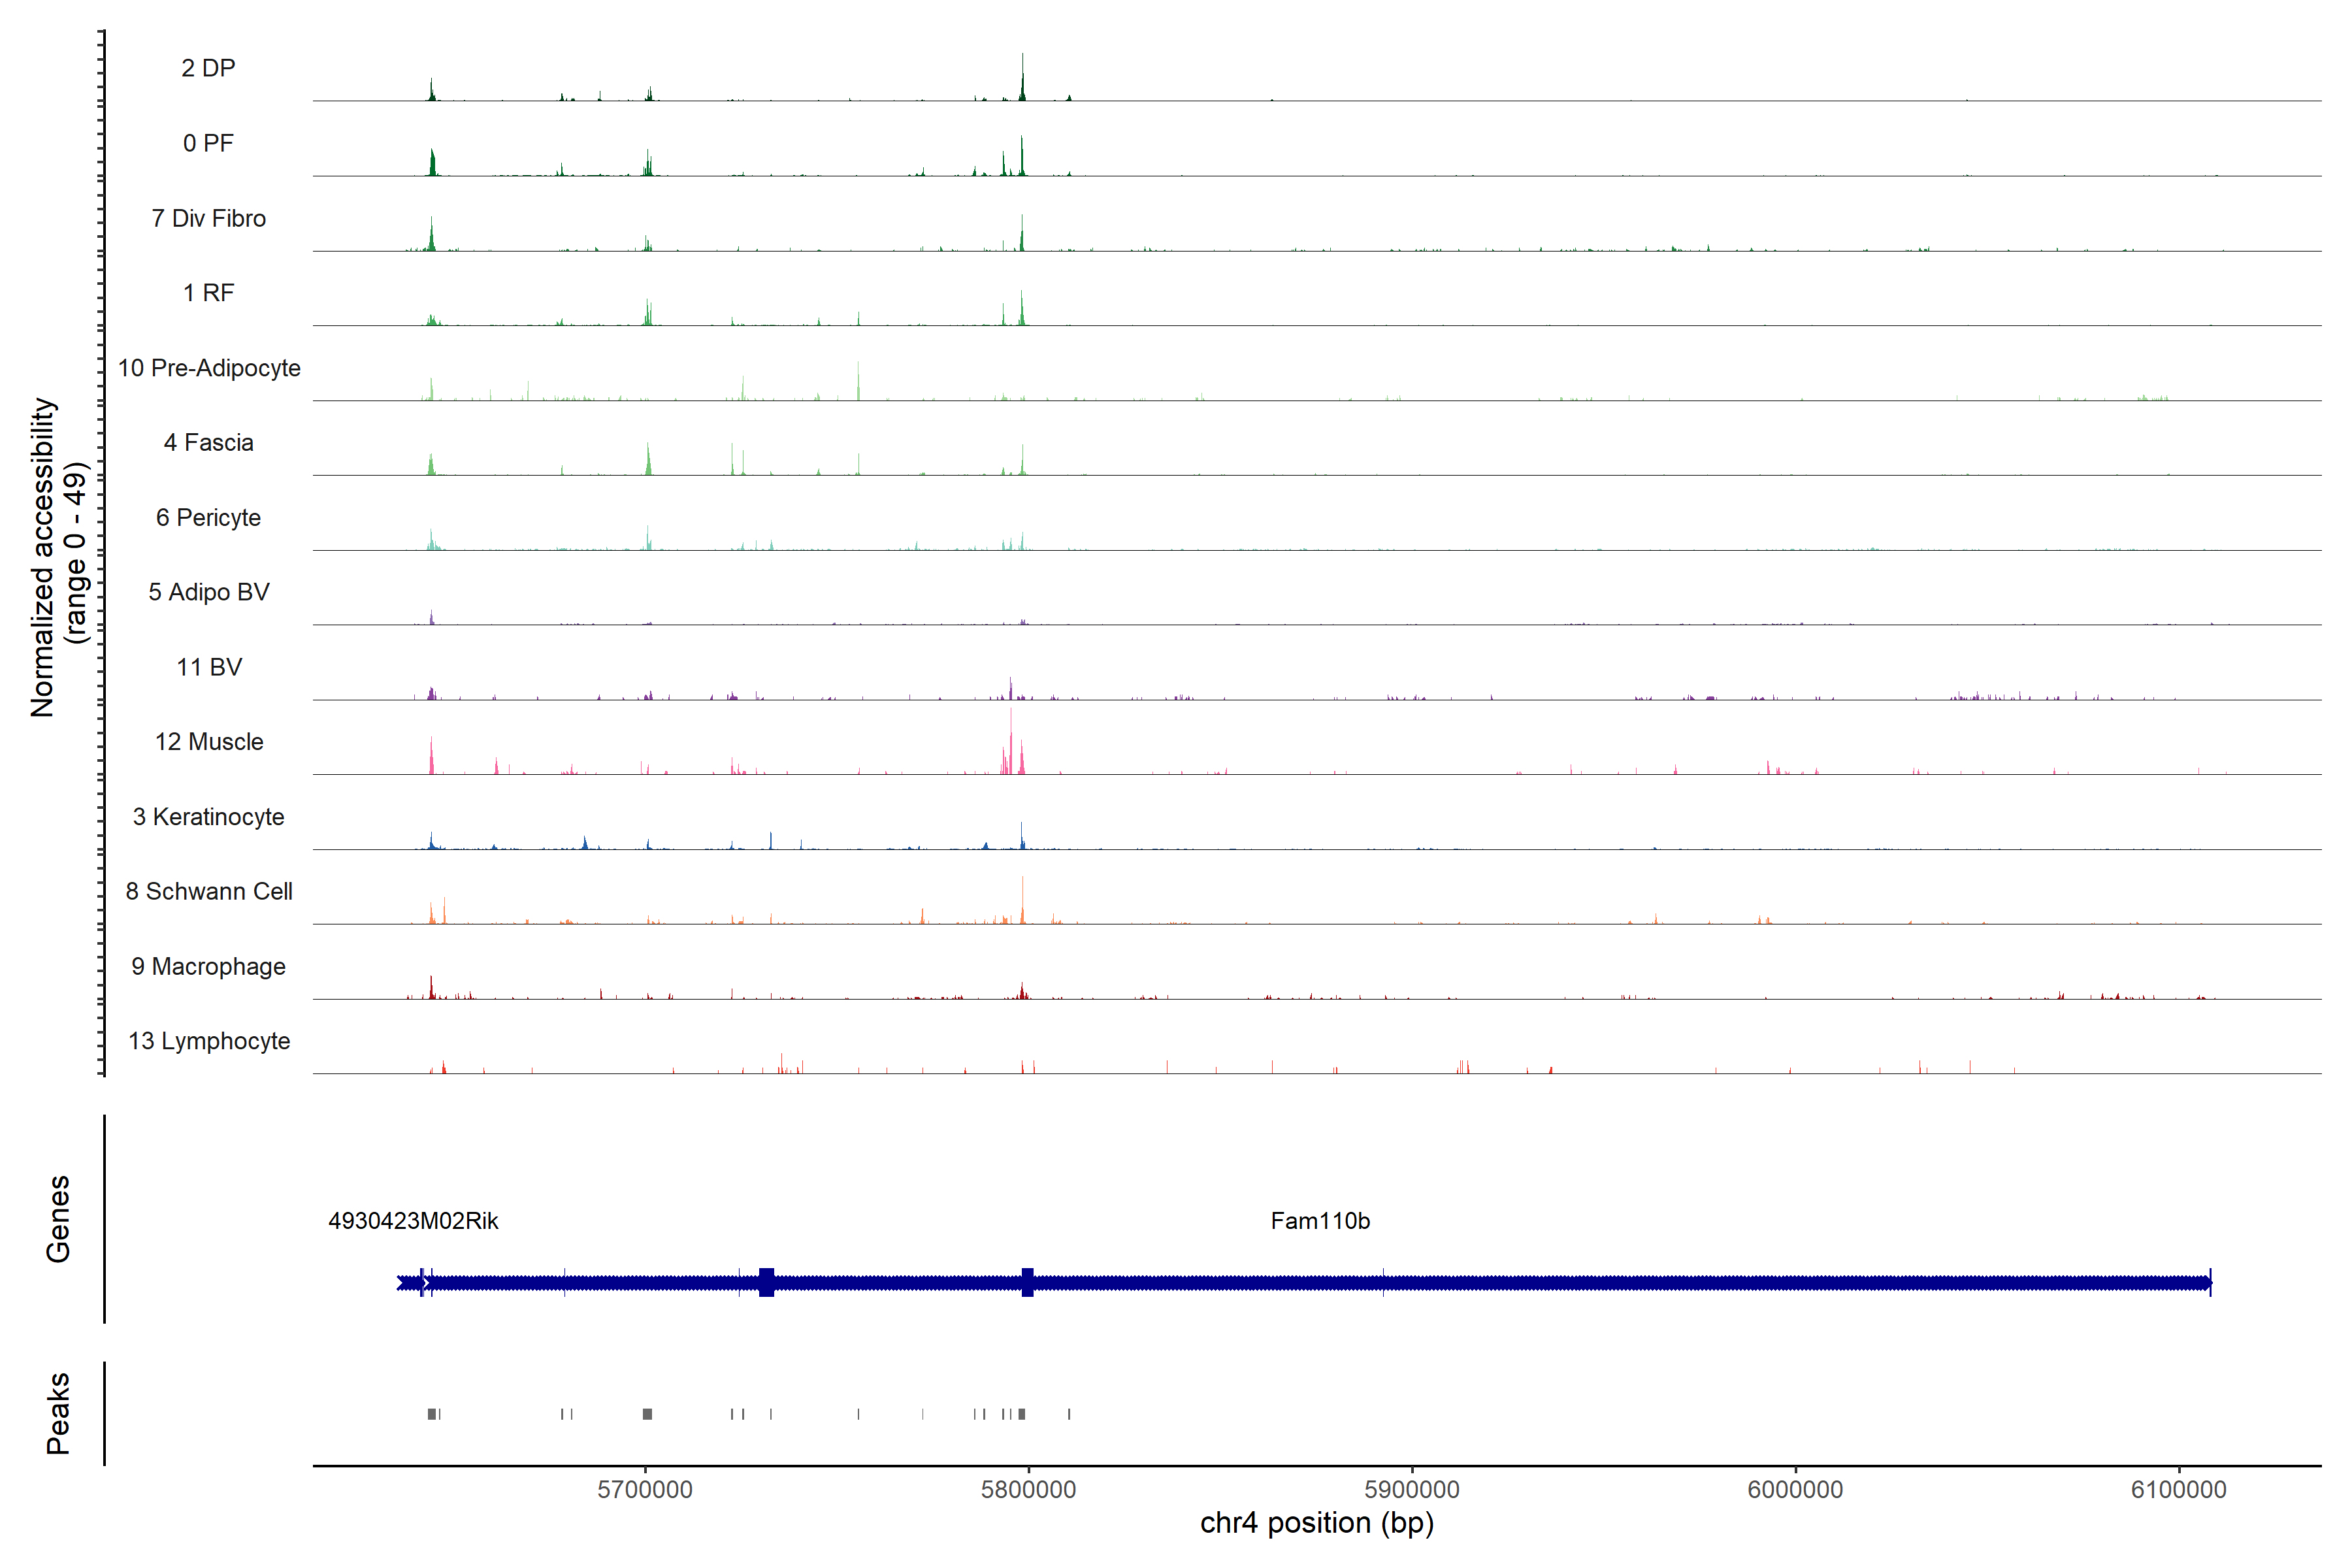The height and width of the screenshot is (1568, 2352).
Task: Click the 0 PF track label
Action: tap(208, 143)
